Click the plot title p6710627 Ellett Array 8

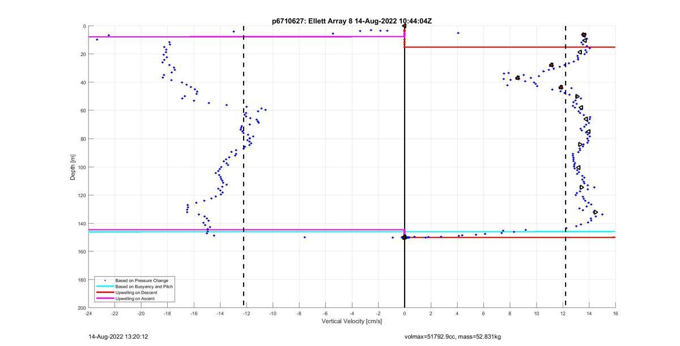pos(351,21)
